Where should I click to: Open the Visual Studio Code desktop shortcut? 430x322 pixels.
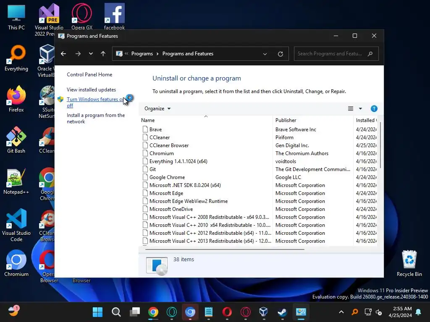point(16,225)
